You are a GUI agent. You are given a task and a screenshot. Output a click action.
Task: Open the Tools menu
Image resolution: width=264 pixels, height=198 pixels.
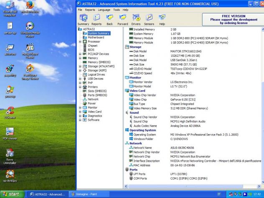click(117, 10)
